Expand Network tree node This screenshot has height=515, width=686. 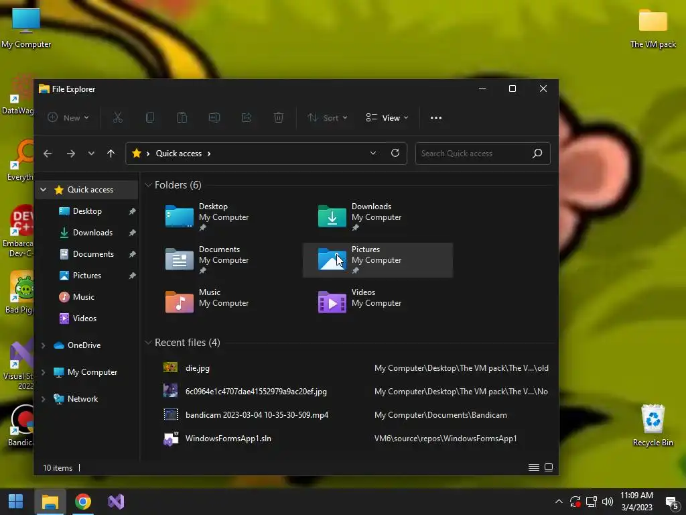[44, 399]
